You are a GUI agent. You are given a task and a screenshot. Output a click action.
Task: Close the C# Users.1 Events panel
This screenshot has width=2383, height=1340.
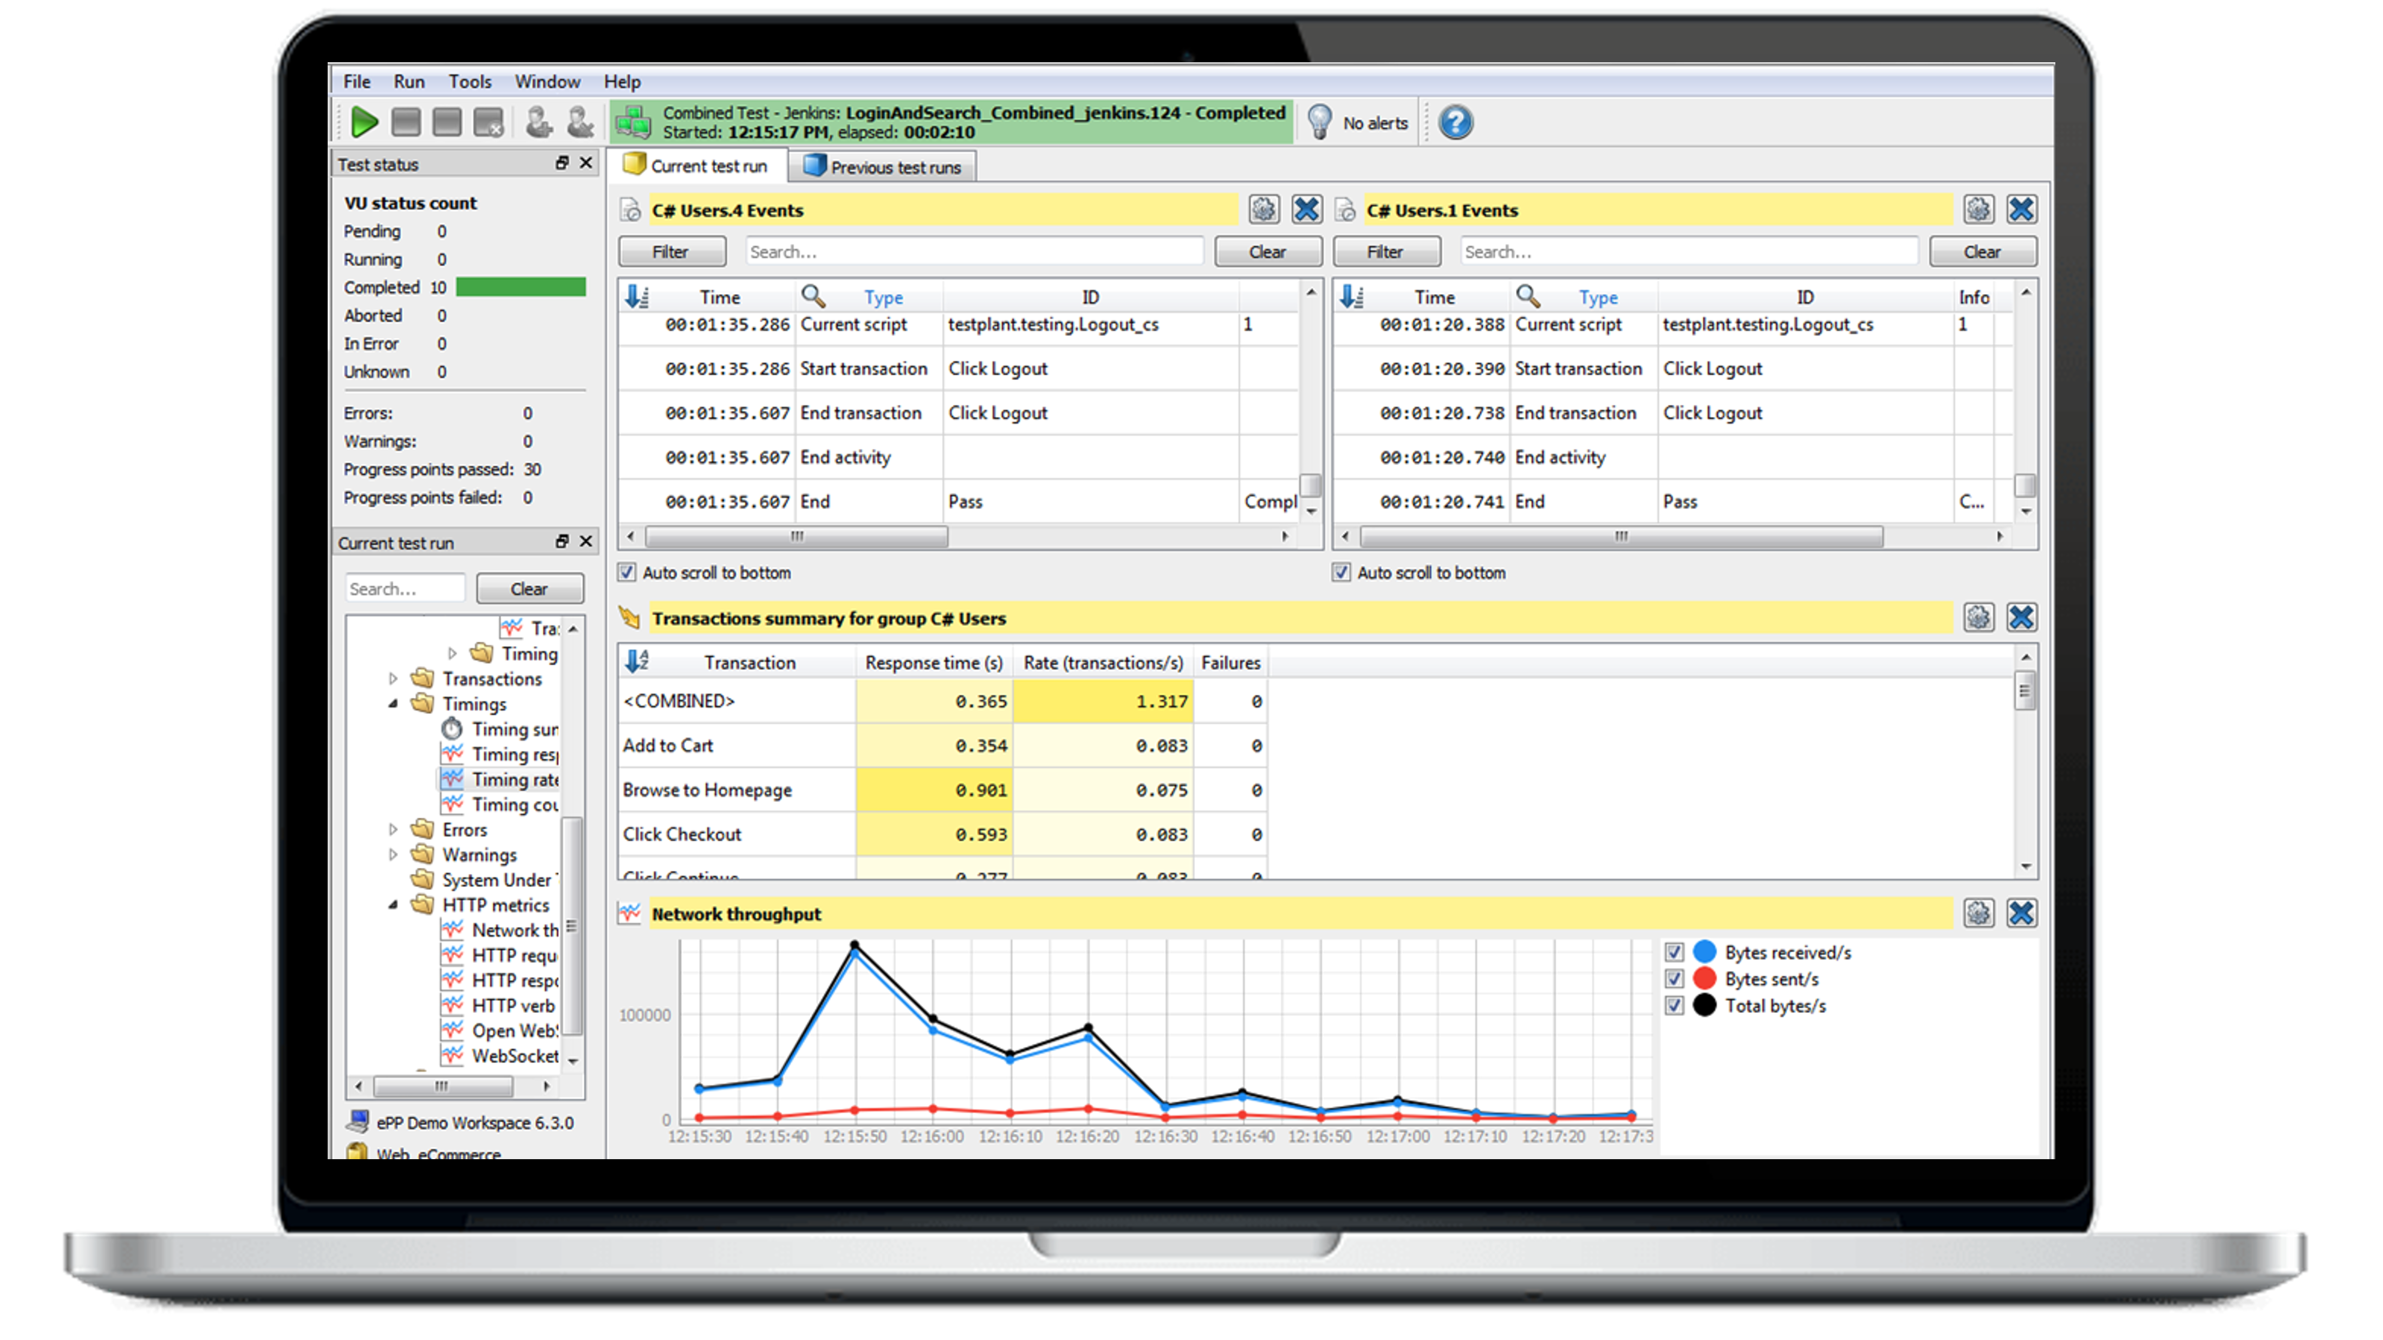coord(2020,210)
